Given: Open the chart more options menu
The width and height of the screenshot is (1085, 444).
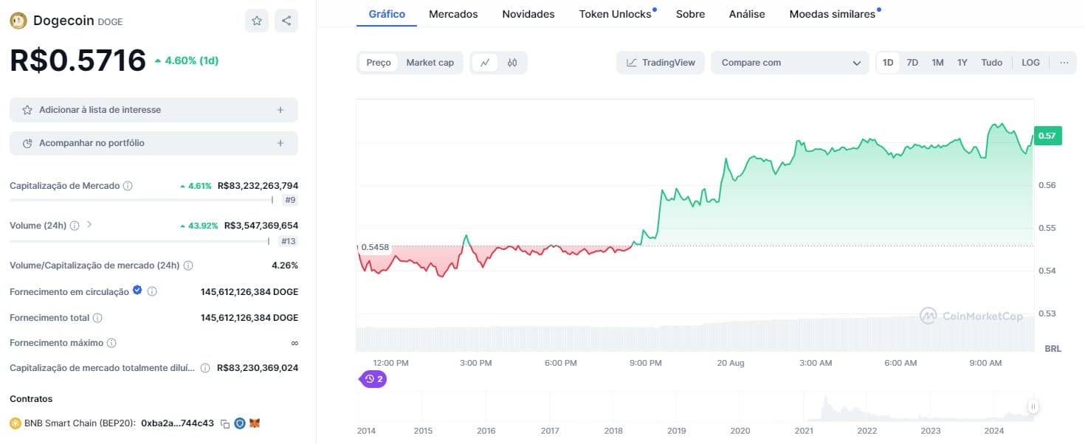Looking at the screenshot, I should click(x=1064, y=63).
